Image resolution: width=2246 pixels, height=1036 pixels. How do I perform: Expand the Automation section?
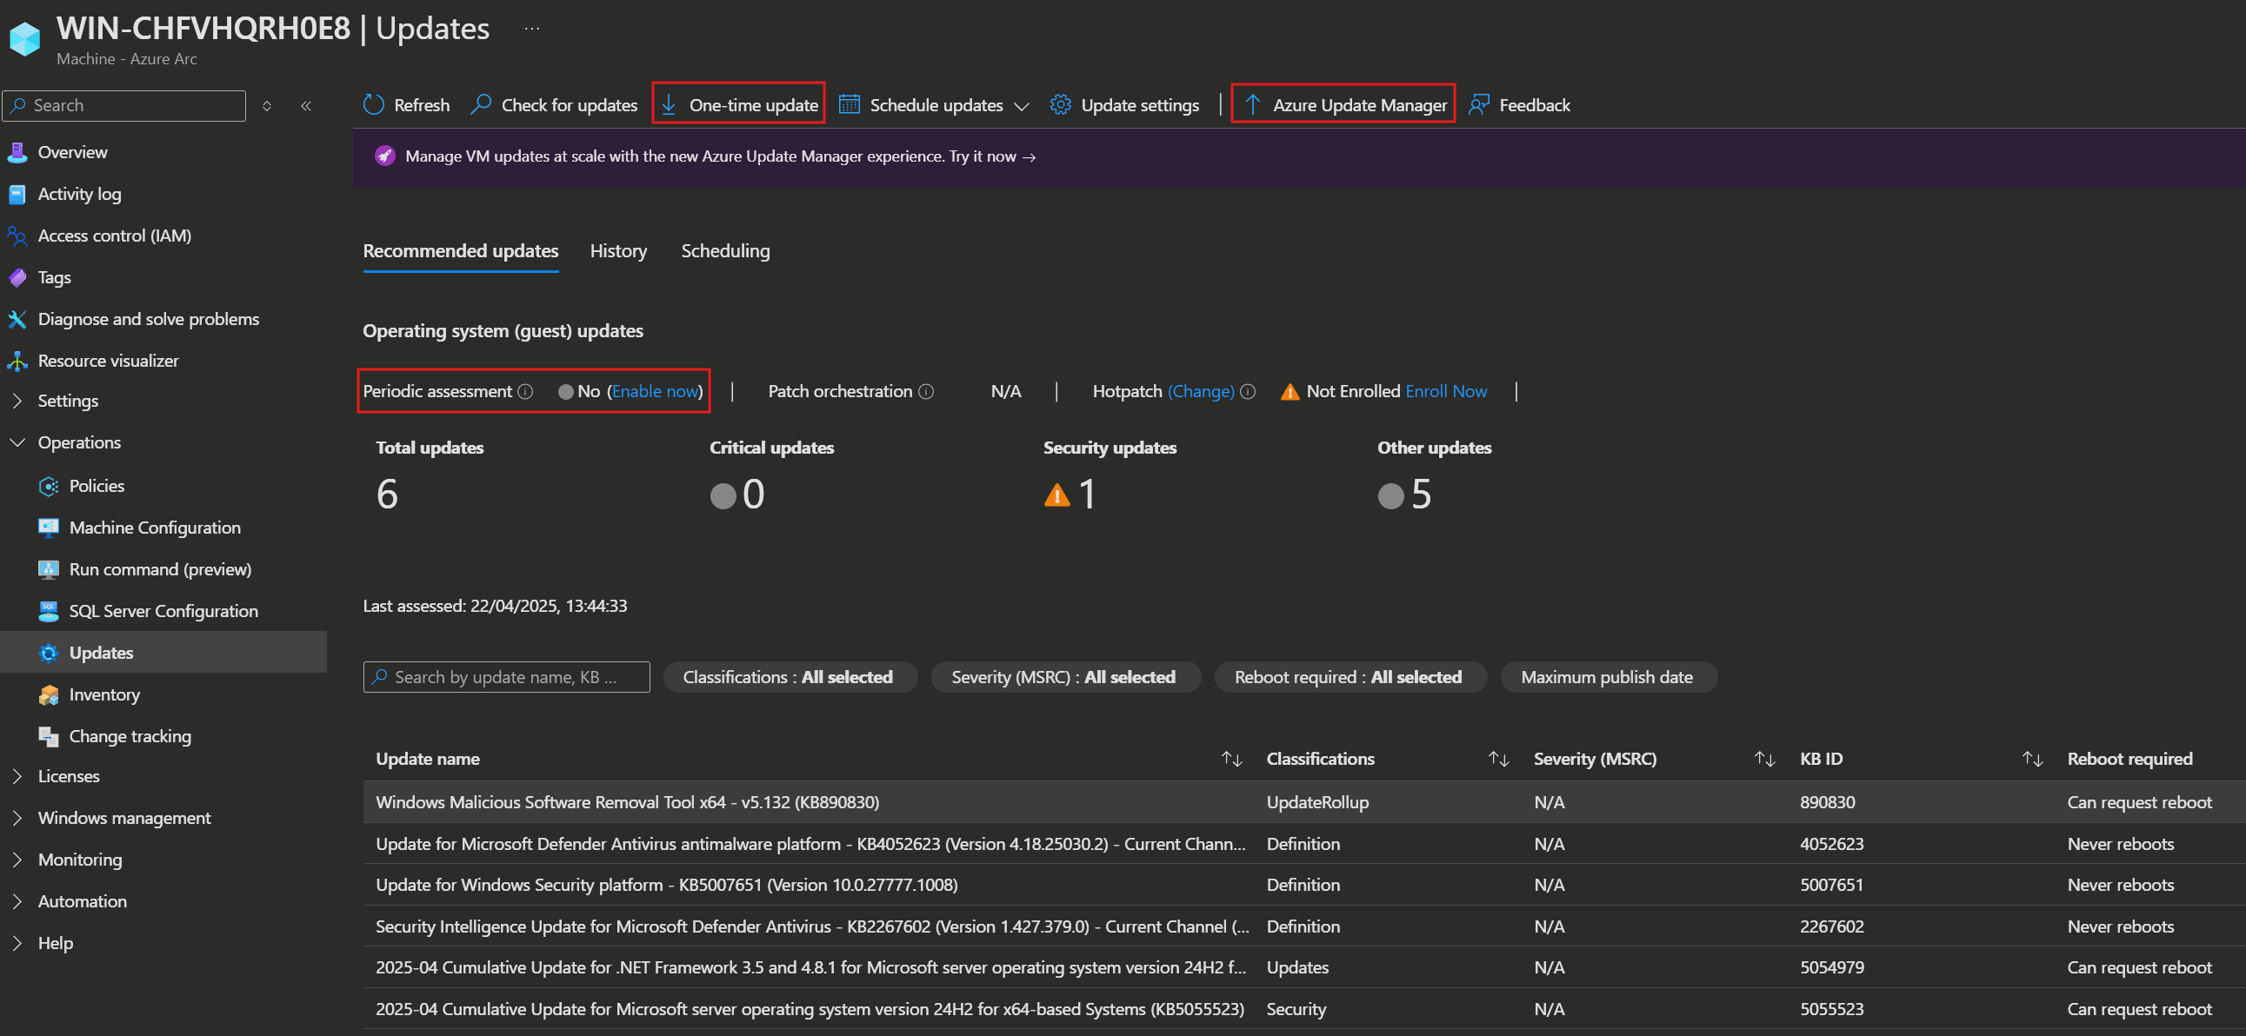pyautogui.click(x=17, y=902)
